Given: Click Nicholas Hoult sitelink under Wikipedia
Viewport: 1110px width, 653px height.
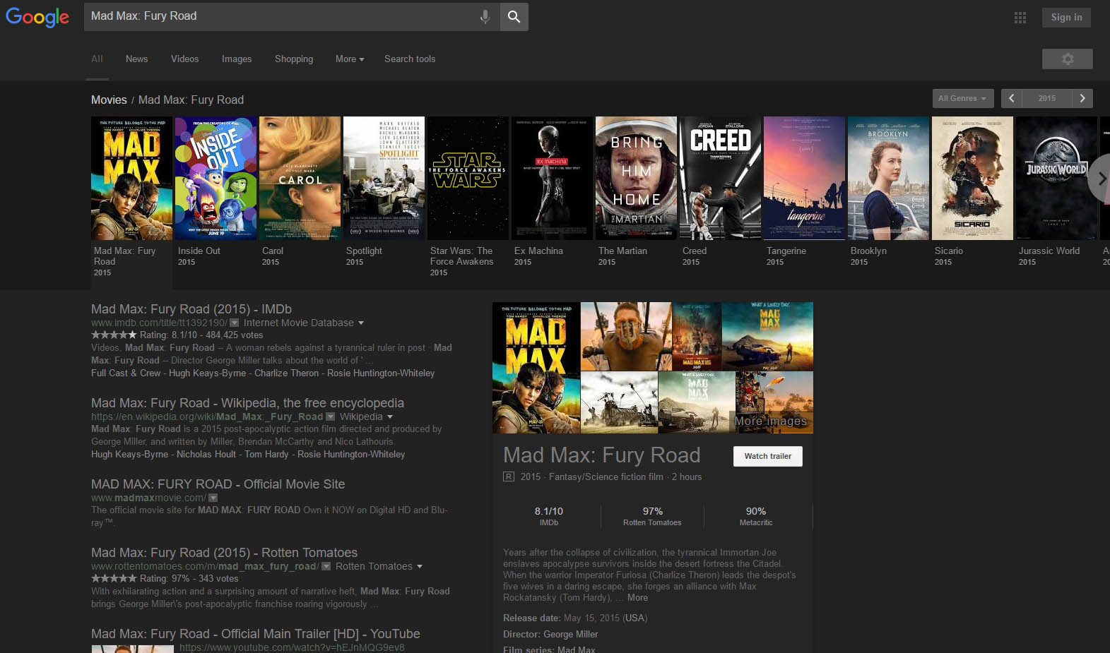Looking at the screenshot, I should [x=206, y=454].
